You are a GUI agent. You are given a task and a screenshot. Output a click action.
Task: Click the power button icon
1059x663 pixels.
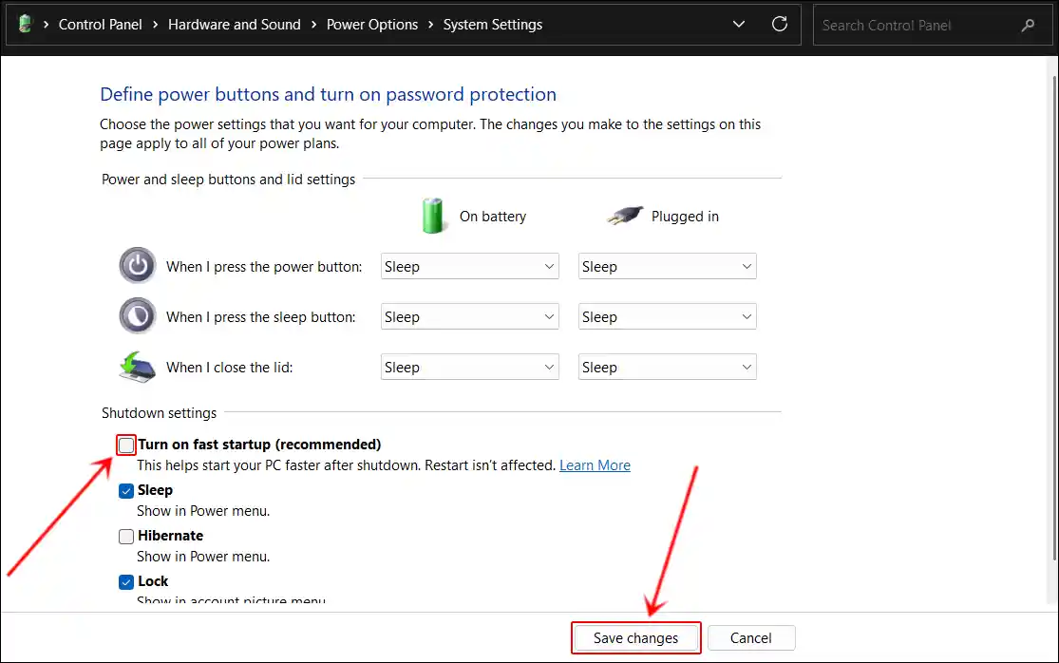(138, 265)
